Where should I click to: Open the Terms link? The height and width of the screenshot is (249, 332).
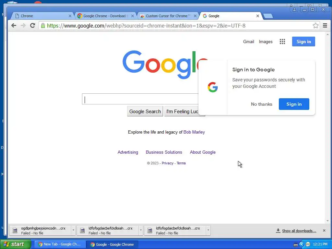pos(181,163)
